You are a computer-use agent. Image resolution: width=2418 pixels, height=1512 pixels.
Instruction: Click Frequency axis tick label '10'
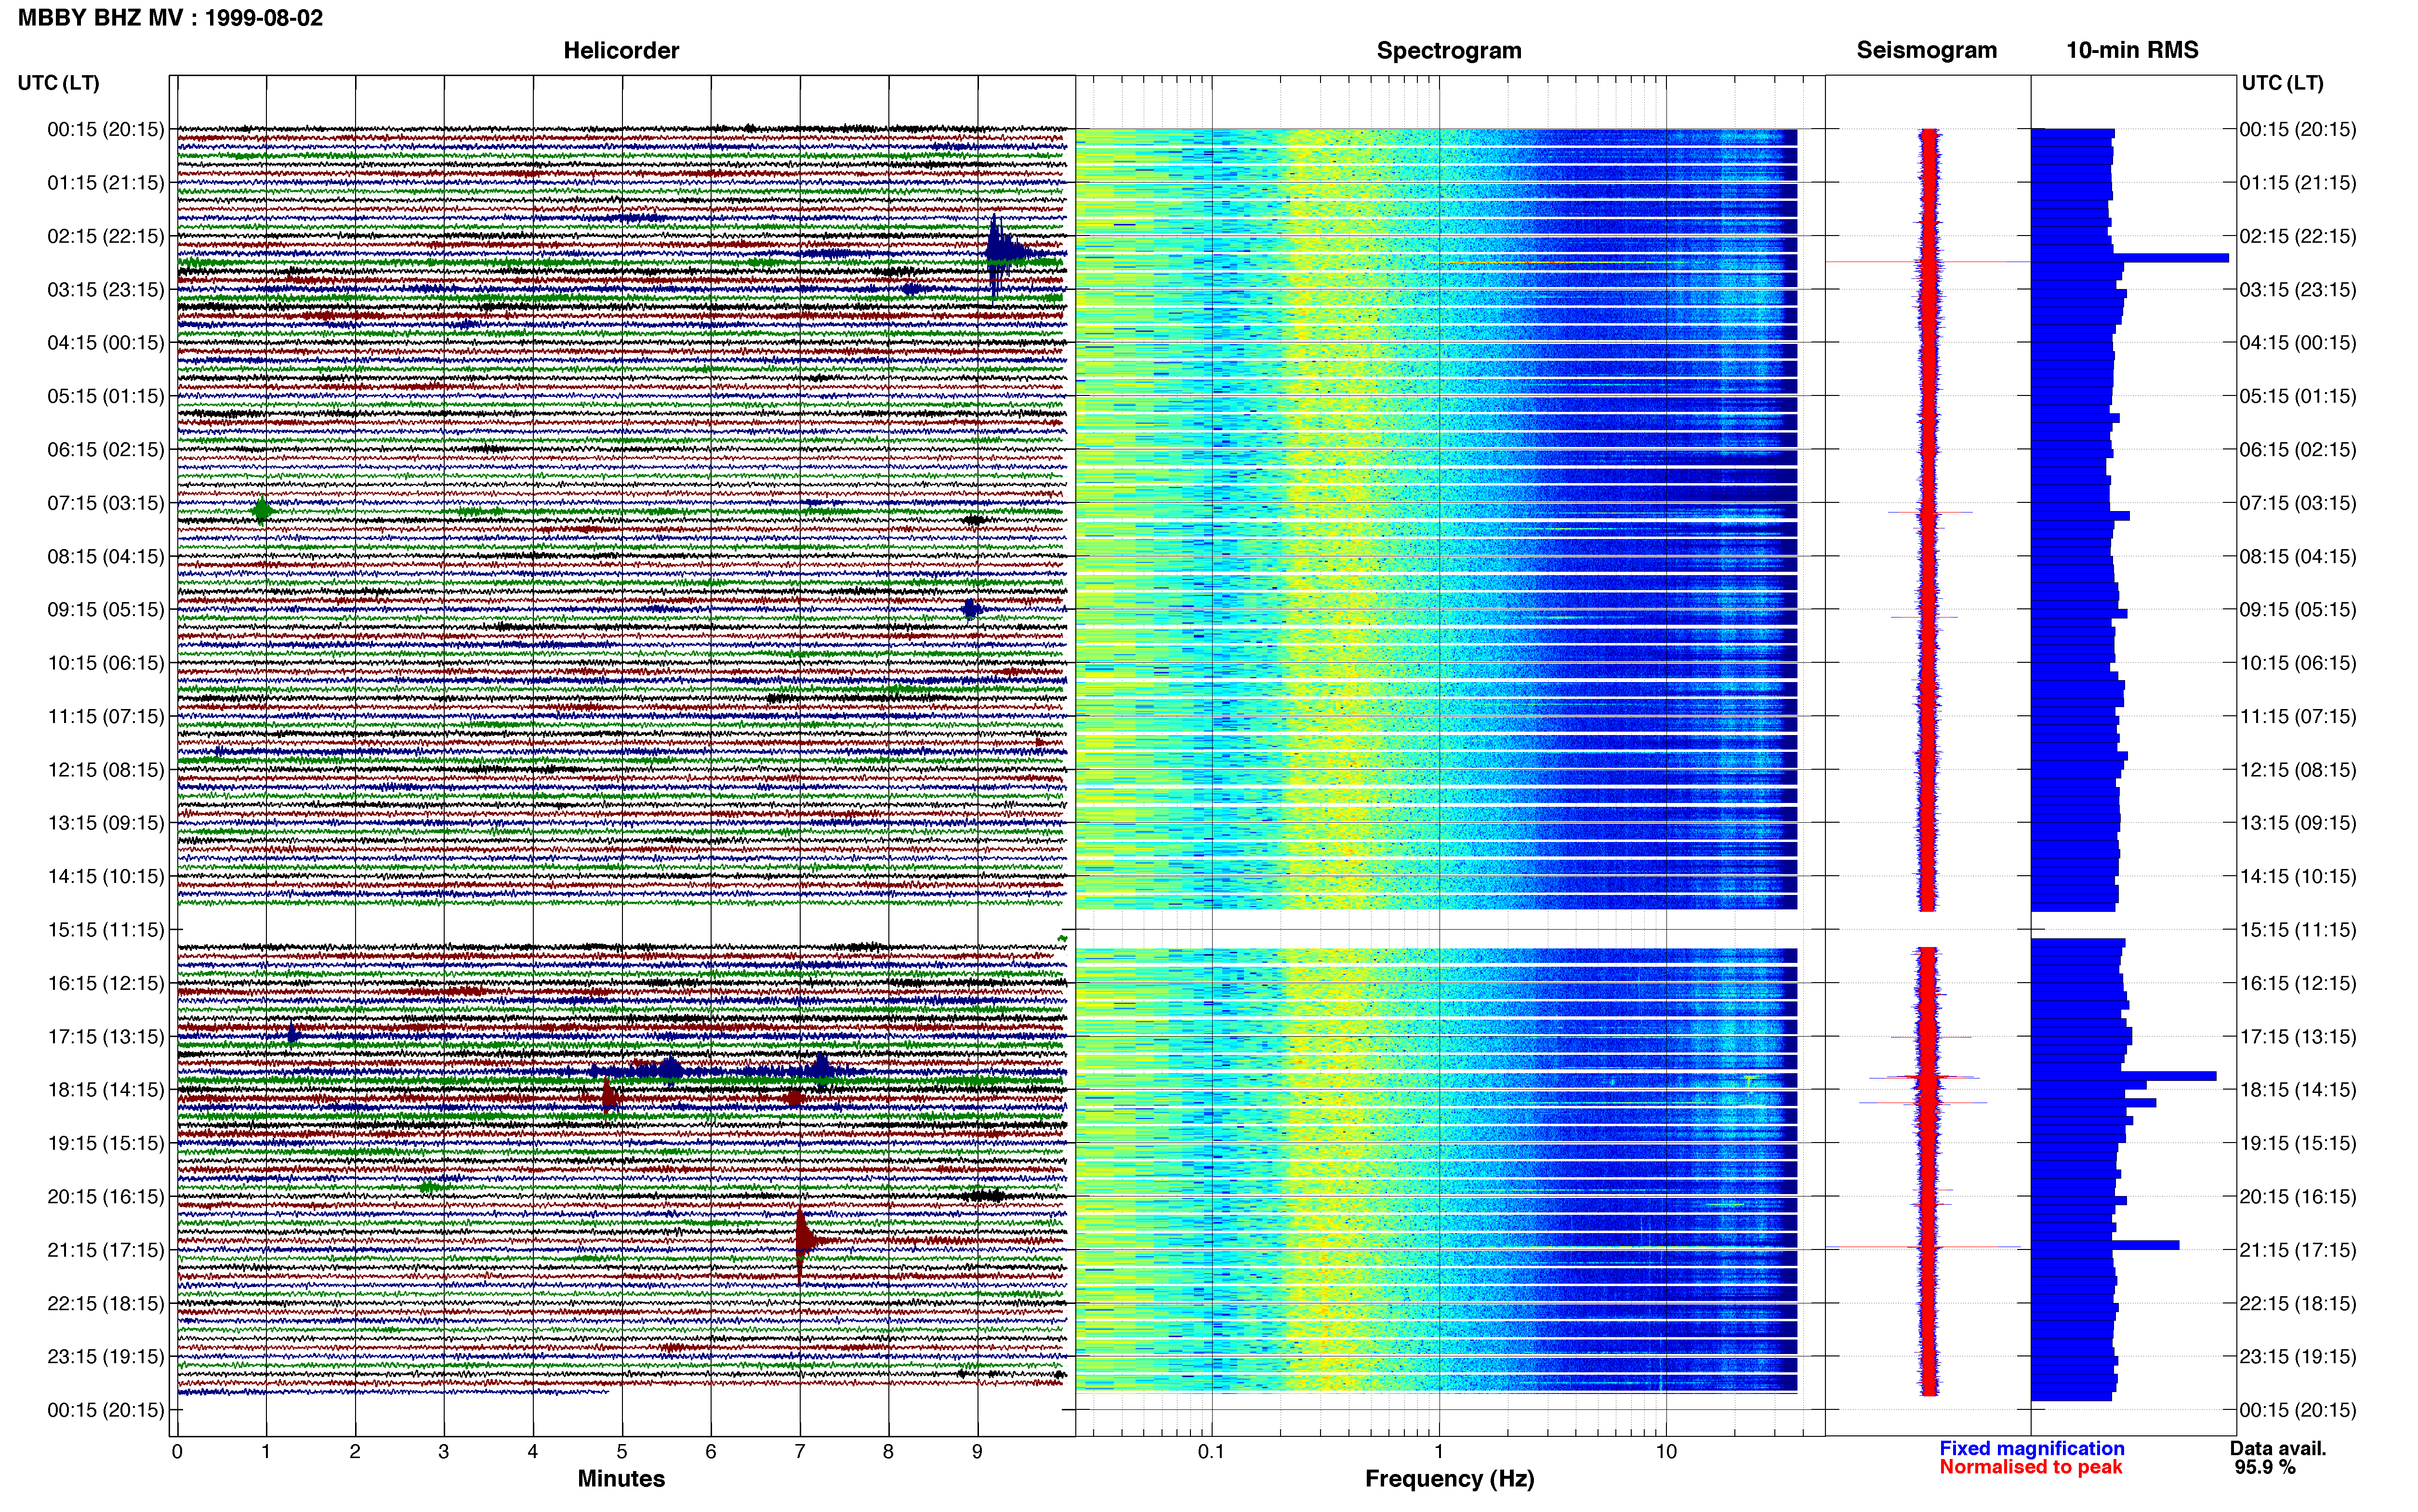pos(1665,1452)
